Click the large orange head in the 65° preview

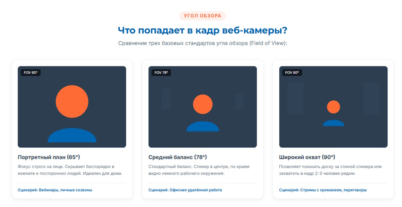[72, 102]
